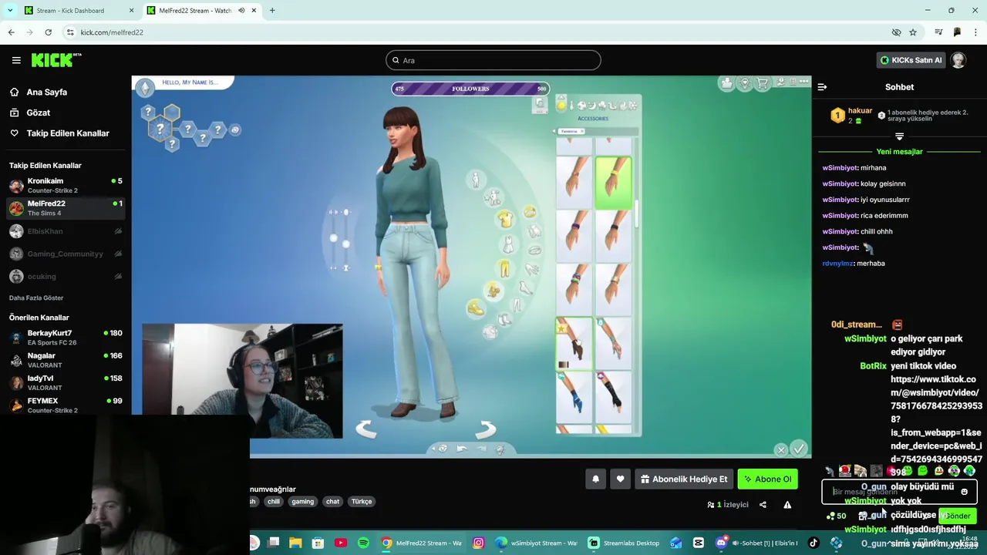Click the Abone Ol button
987x555 pixels.
pyautogui.click(x=767, y=479)
